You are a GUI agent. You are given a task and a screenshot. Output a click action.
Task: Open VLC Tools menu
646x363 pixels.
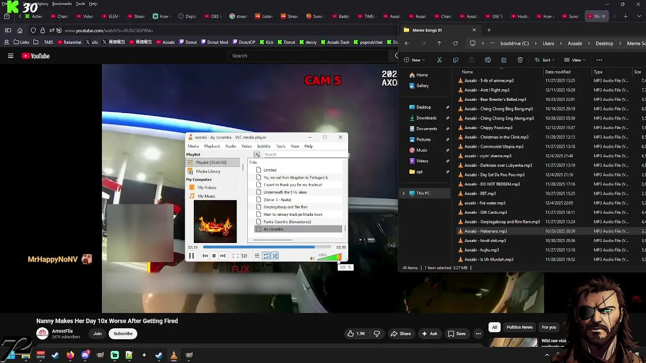[x=281, y=146]
